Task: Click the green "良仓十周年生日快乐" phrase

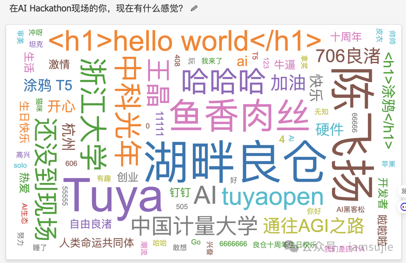Action: tap(285, 245)
